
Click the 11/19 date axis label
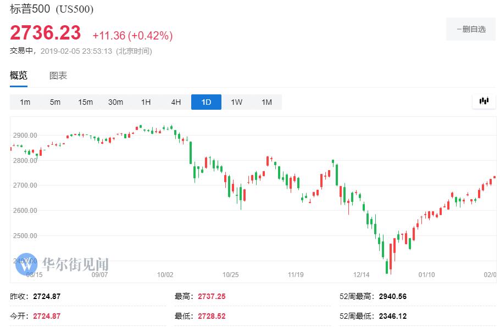tap(296, 275)
